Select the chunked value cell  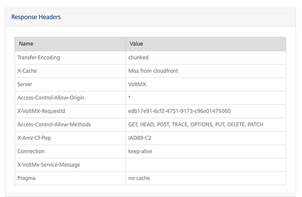pos(138,58)
